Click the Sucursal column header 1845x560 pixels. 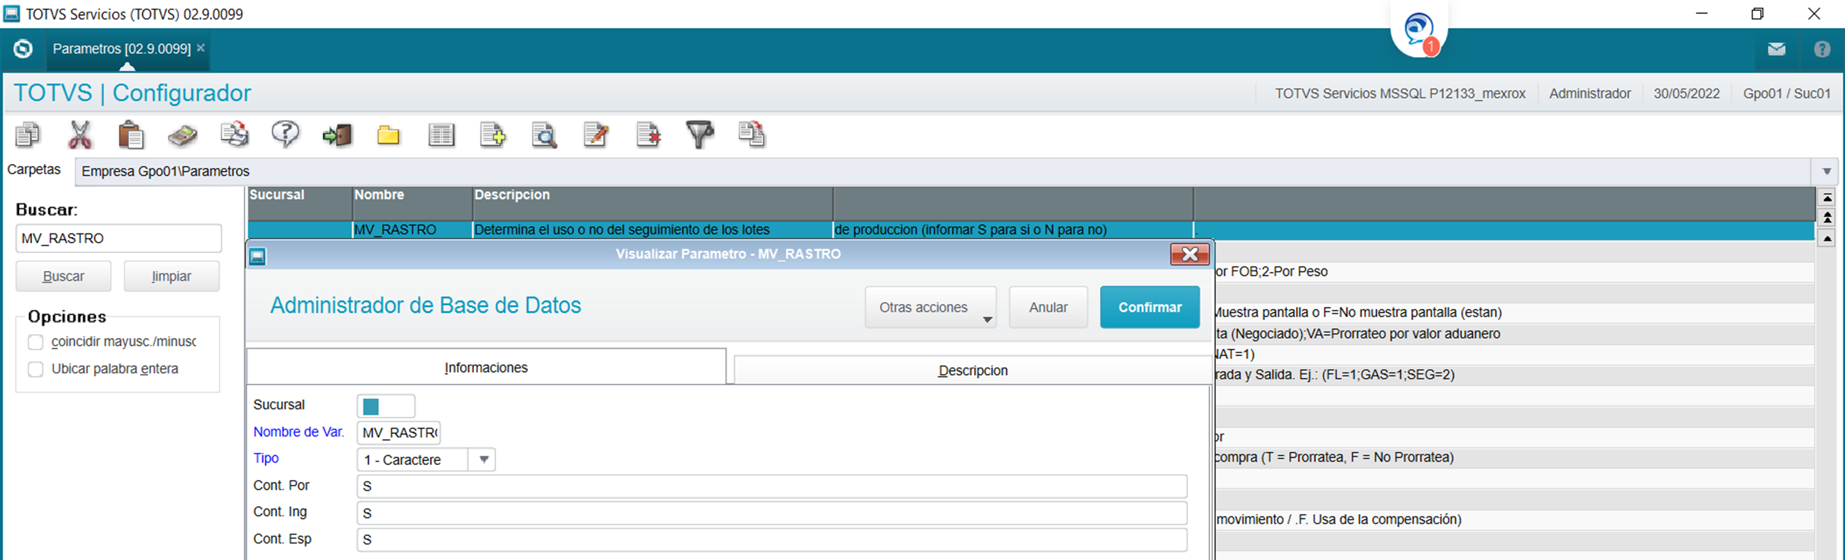(x=300, y=204)
